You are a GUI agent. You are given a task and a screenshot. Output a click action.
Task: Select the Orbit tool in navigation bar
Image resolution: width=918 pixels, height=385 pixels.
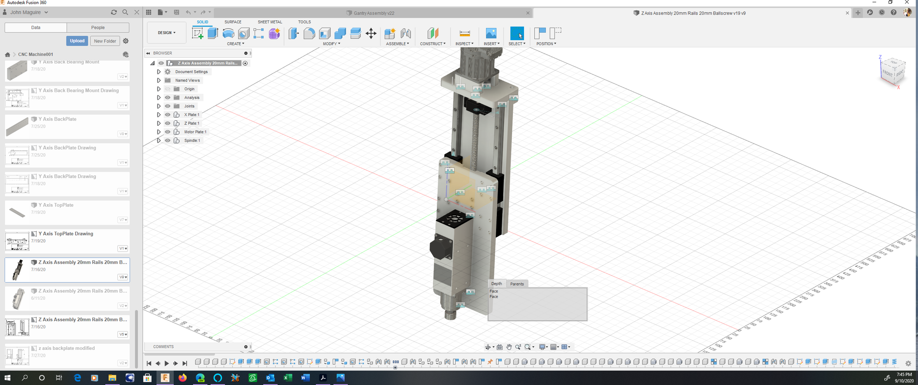click(488, 347)
